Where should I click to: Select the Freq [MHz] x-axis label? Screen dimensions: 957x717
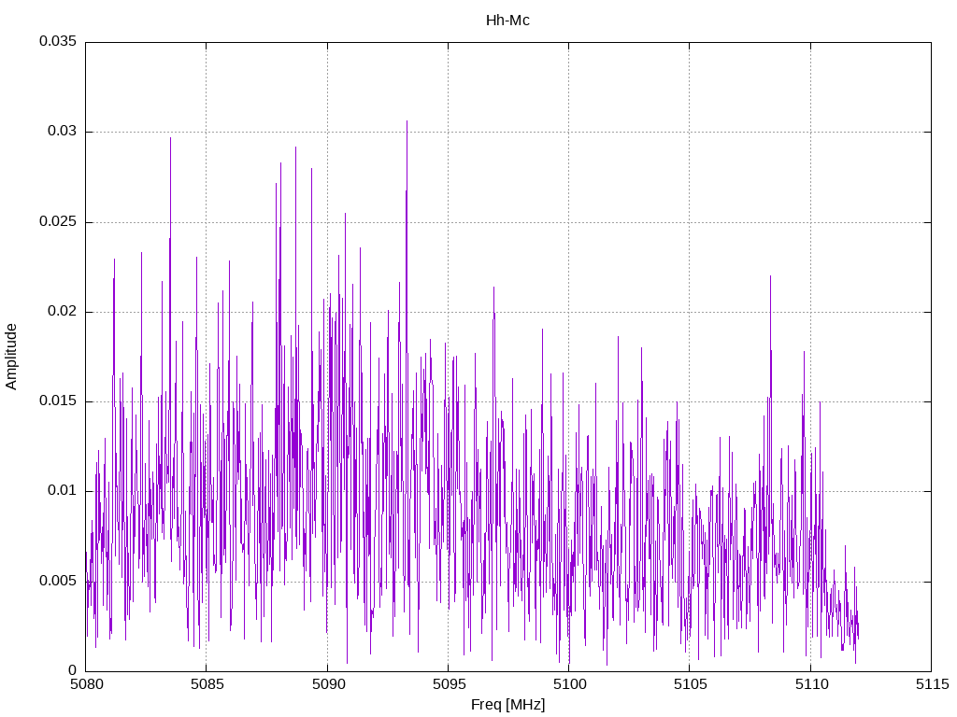(x=507, y=705)
